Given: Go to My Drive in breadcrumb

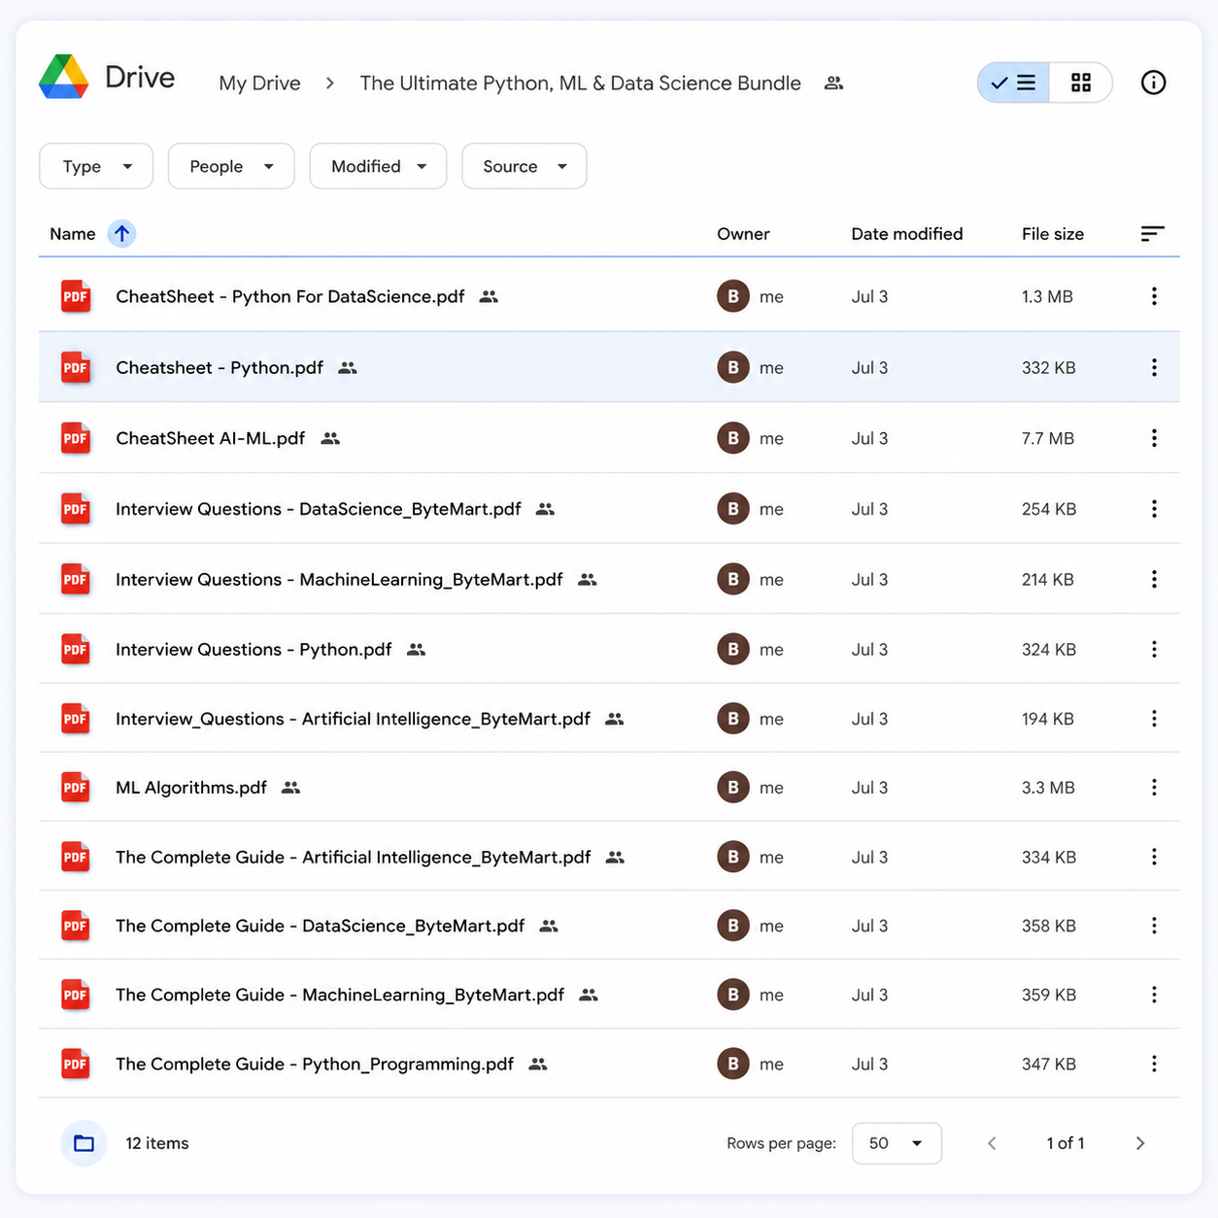Looking at the screenshot, I should click(x=259, y=84).
